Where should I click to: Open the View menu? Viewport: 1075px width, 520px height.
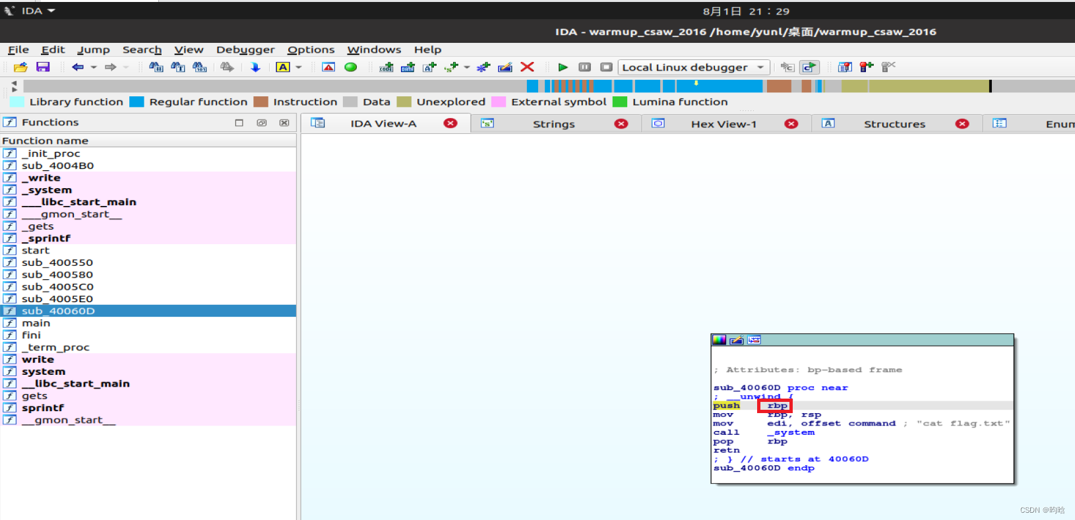[x=189, y=49]
